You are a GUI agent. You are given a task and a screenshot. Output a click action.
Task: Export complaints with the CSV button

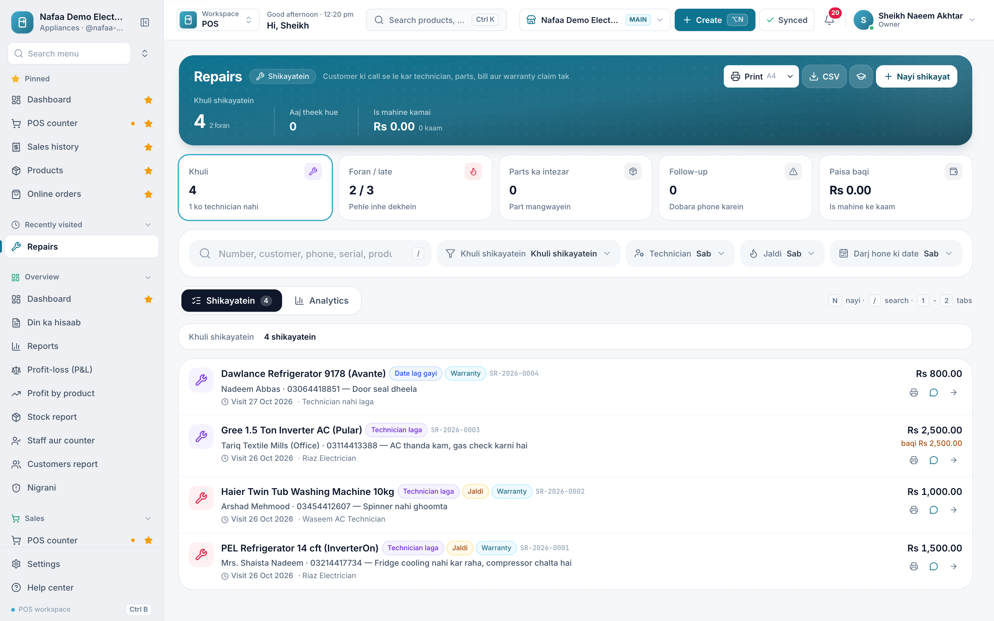coord(824,76)
